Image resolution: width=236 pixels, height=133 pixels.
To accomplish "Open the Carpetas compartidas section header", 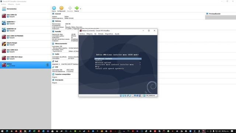I will 63,74.
